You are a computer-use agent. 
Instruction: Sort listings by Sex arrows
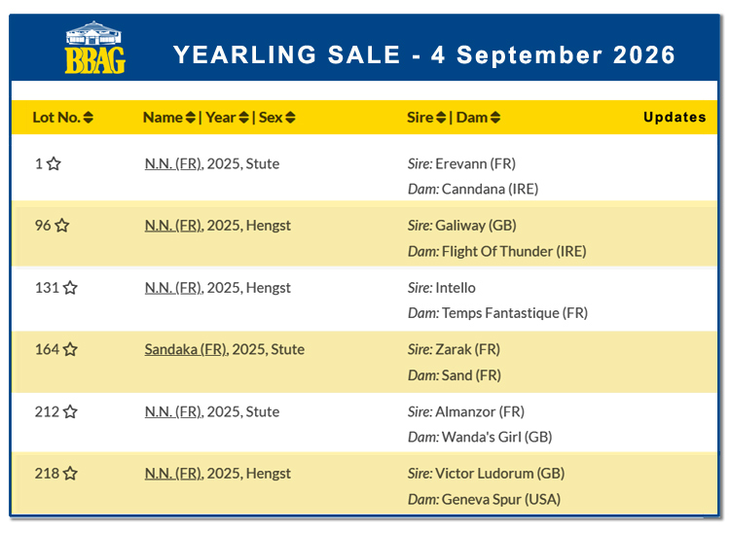(290, 118)
